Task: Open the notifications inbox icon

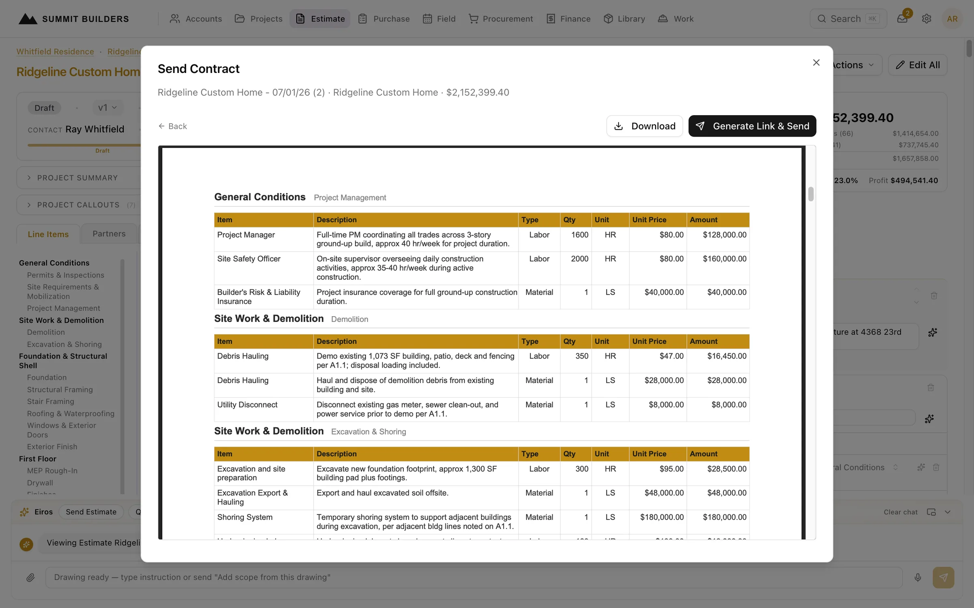Action: point(902,19)
